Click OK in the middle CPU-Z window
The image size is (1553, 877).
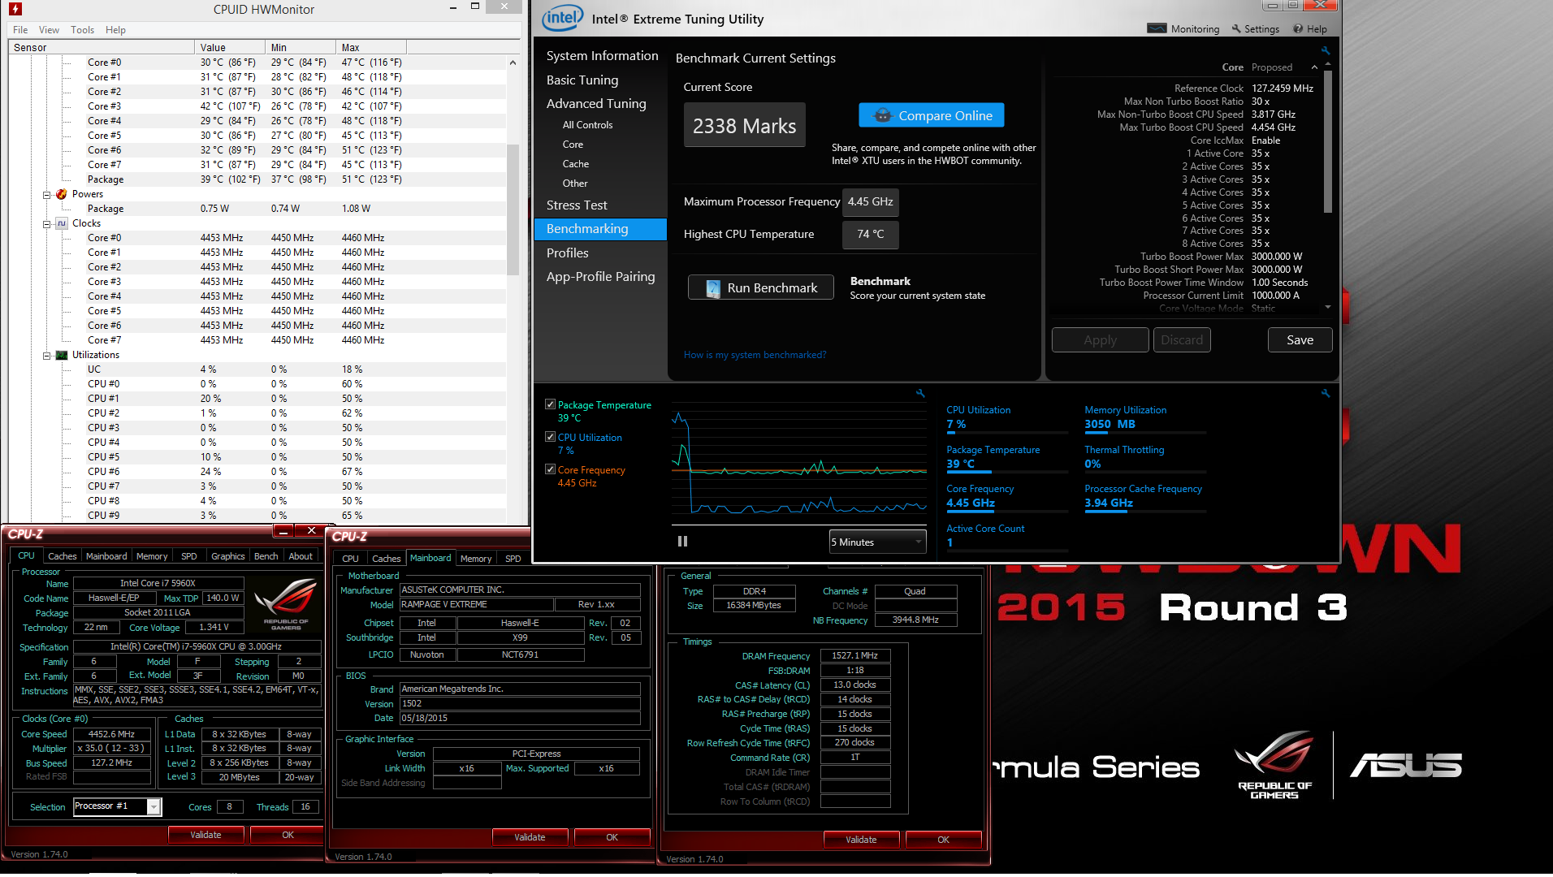coord(612,837)
